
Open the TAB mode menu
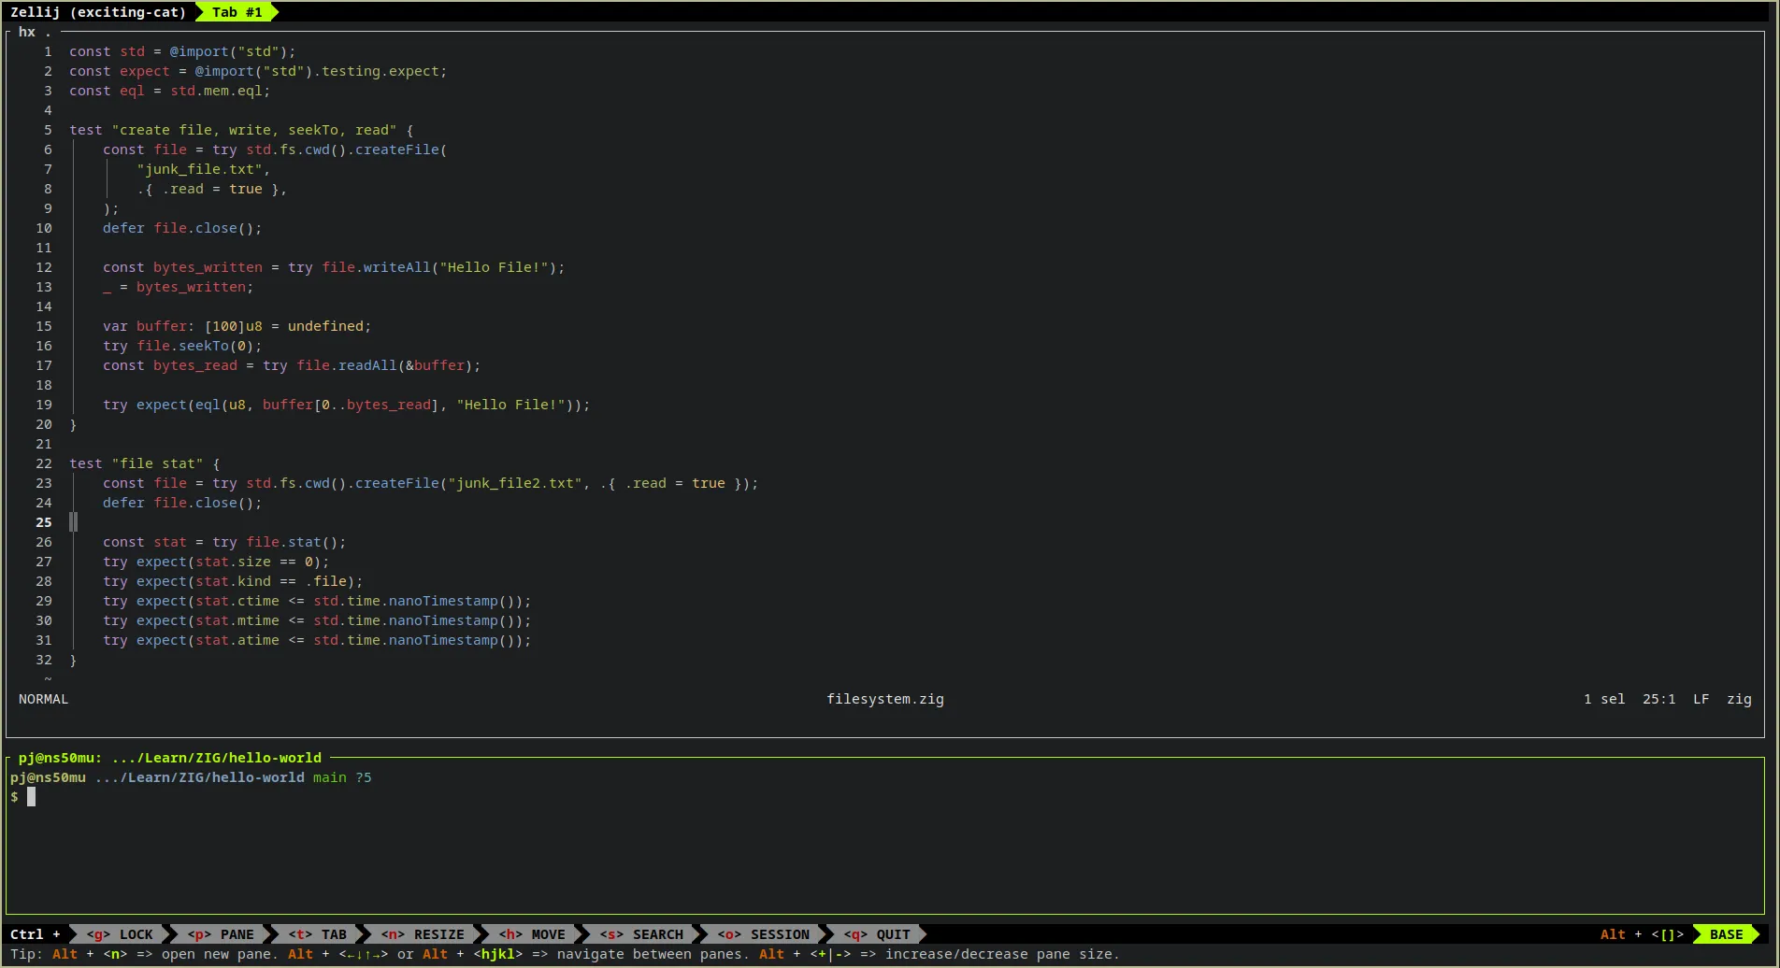[317, 934]
